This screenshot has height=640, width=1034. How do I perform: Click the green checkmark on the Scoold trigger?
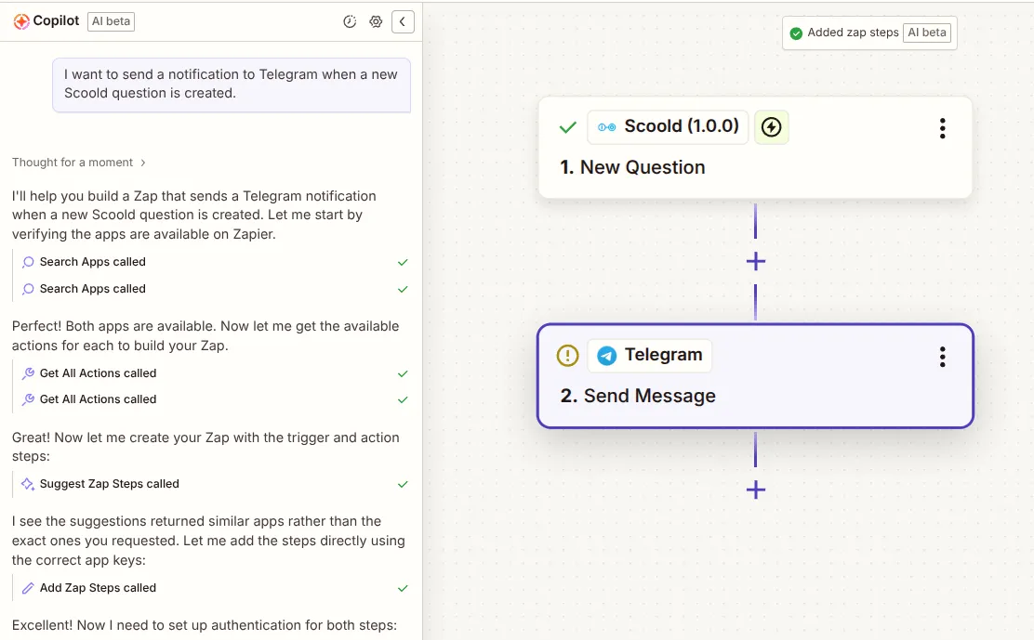click(x=567, y=127)
